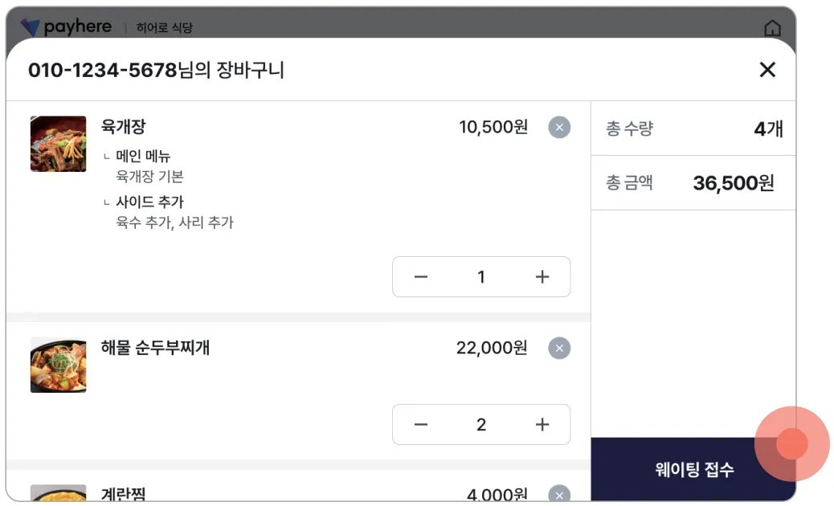The image size is (834, 506).
Task: Click the 메인 메뉴 option label
Action: tap(143, 156)
